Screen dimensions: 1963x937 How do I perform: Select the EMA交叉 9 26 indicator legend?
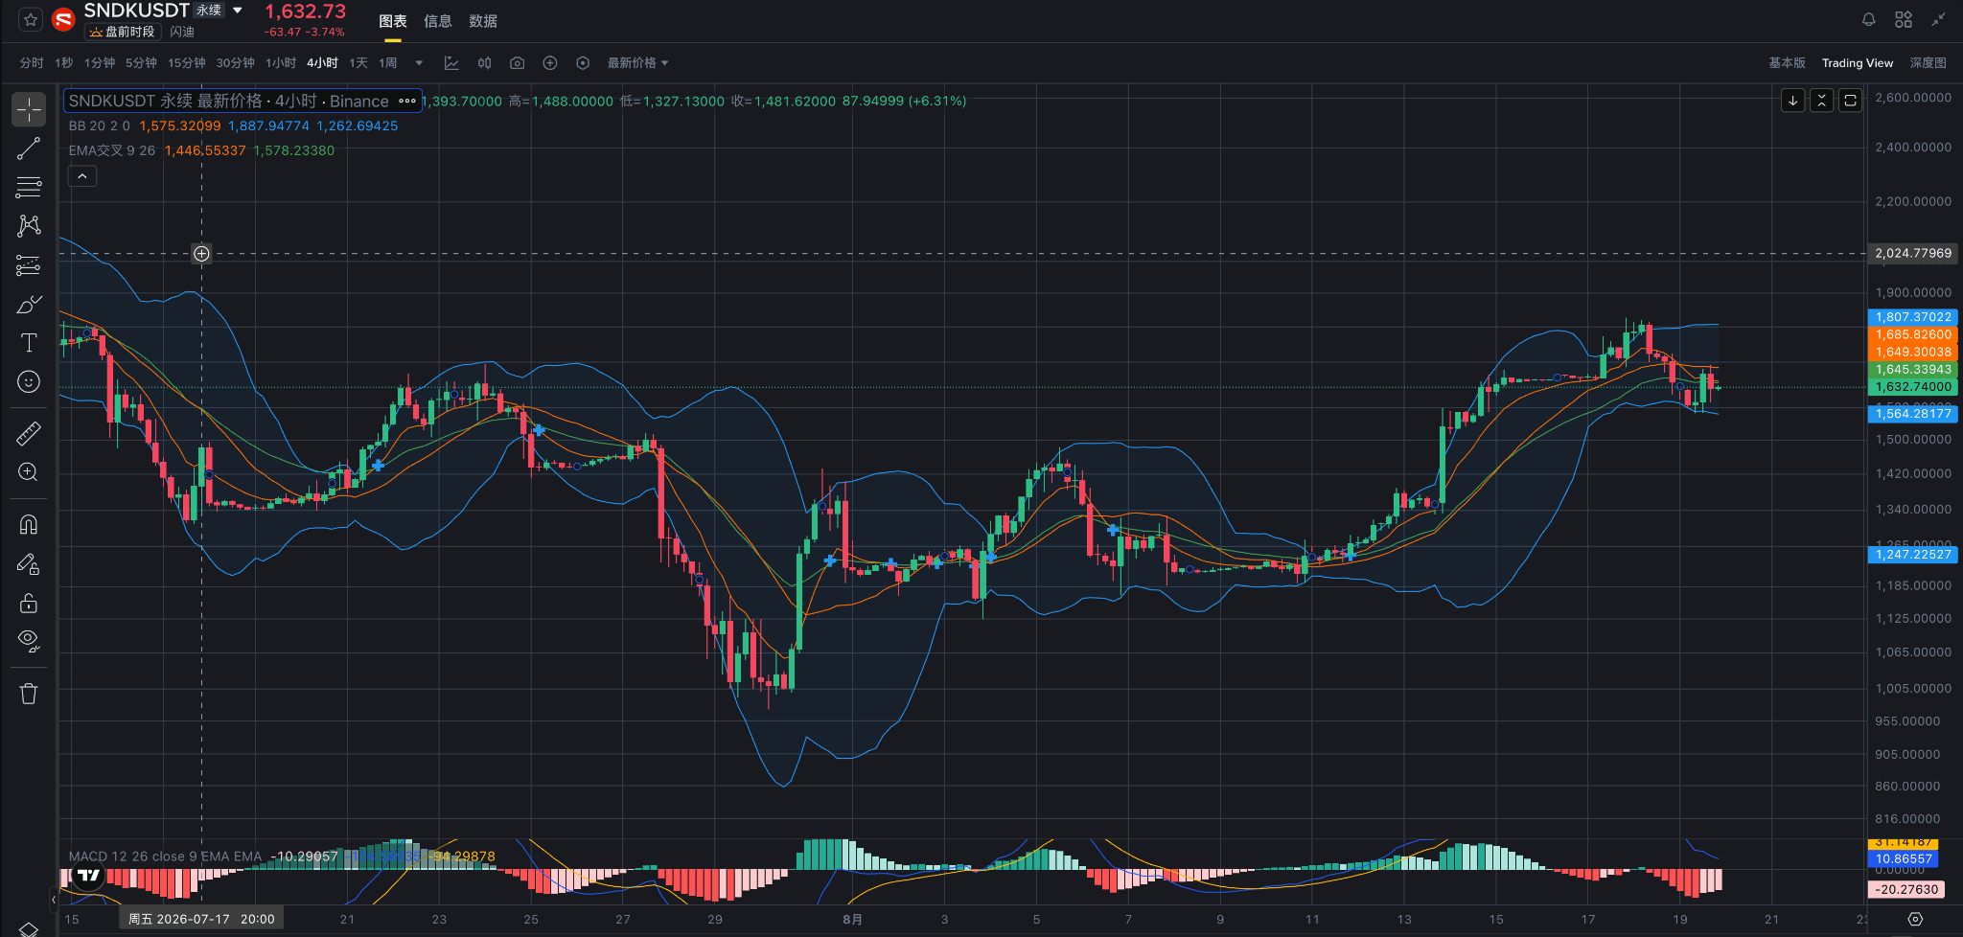click(x=112, y=150)
